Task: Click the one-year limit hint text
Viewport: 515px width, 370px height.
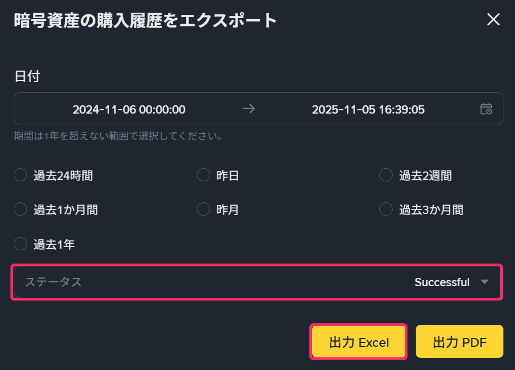Action: (118, 136)
